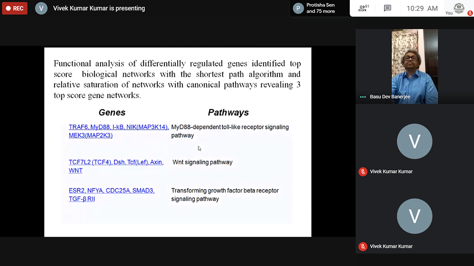Click Protisha Sen's P avatar icon
474x266 pixels.
click(298, 8)
